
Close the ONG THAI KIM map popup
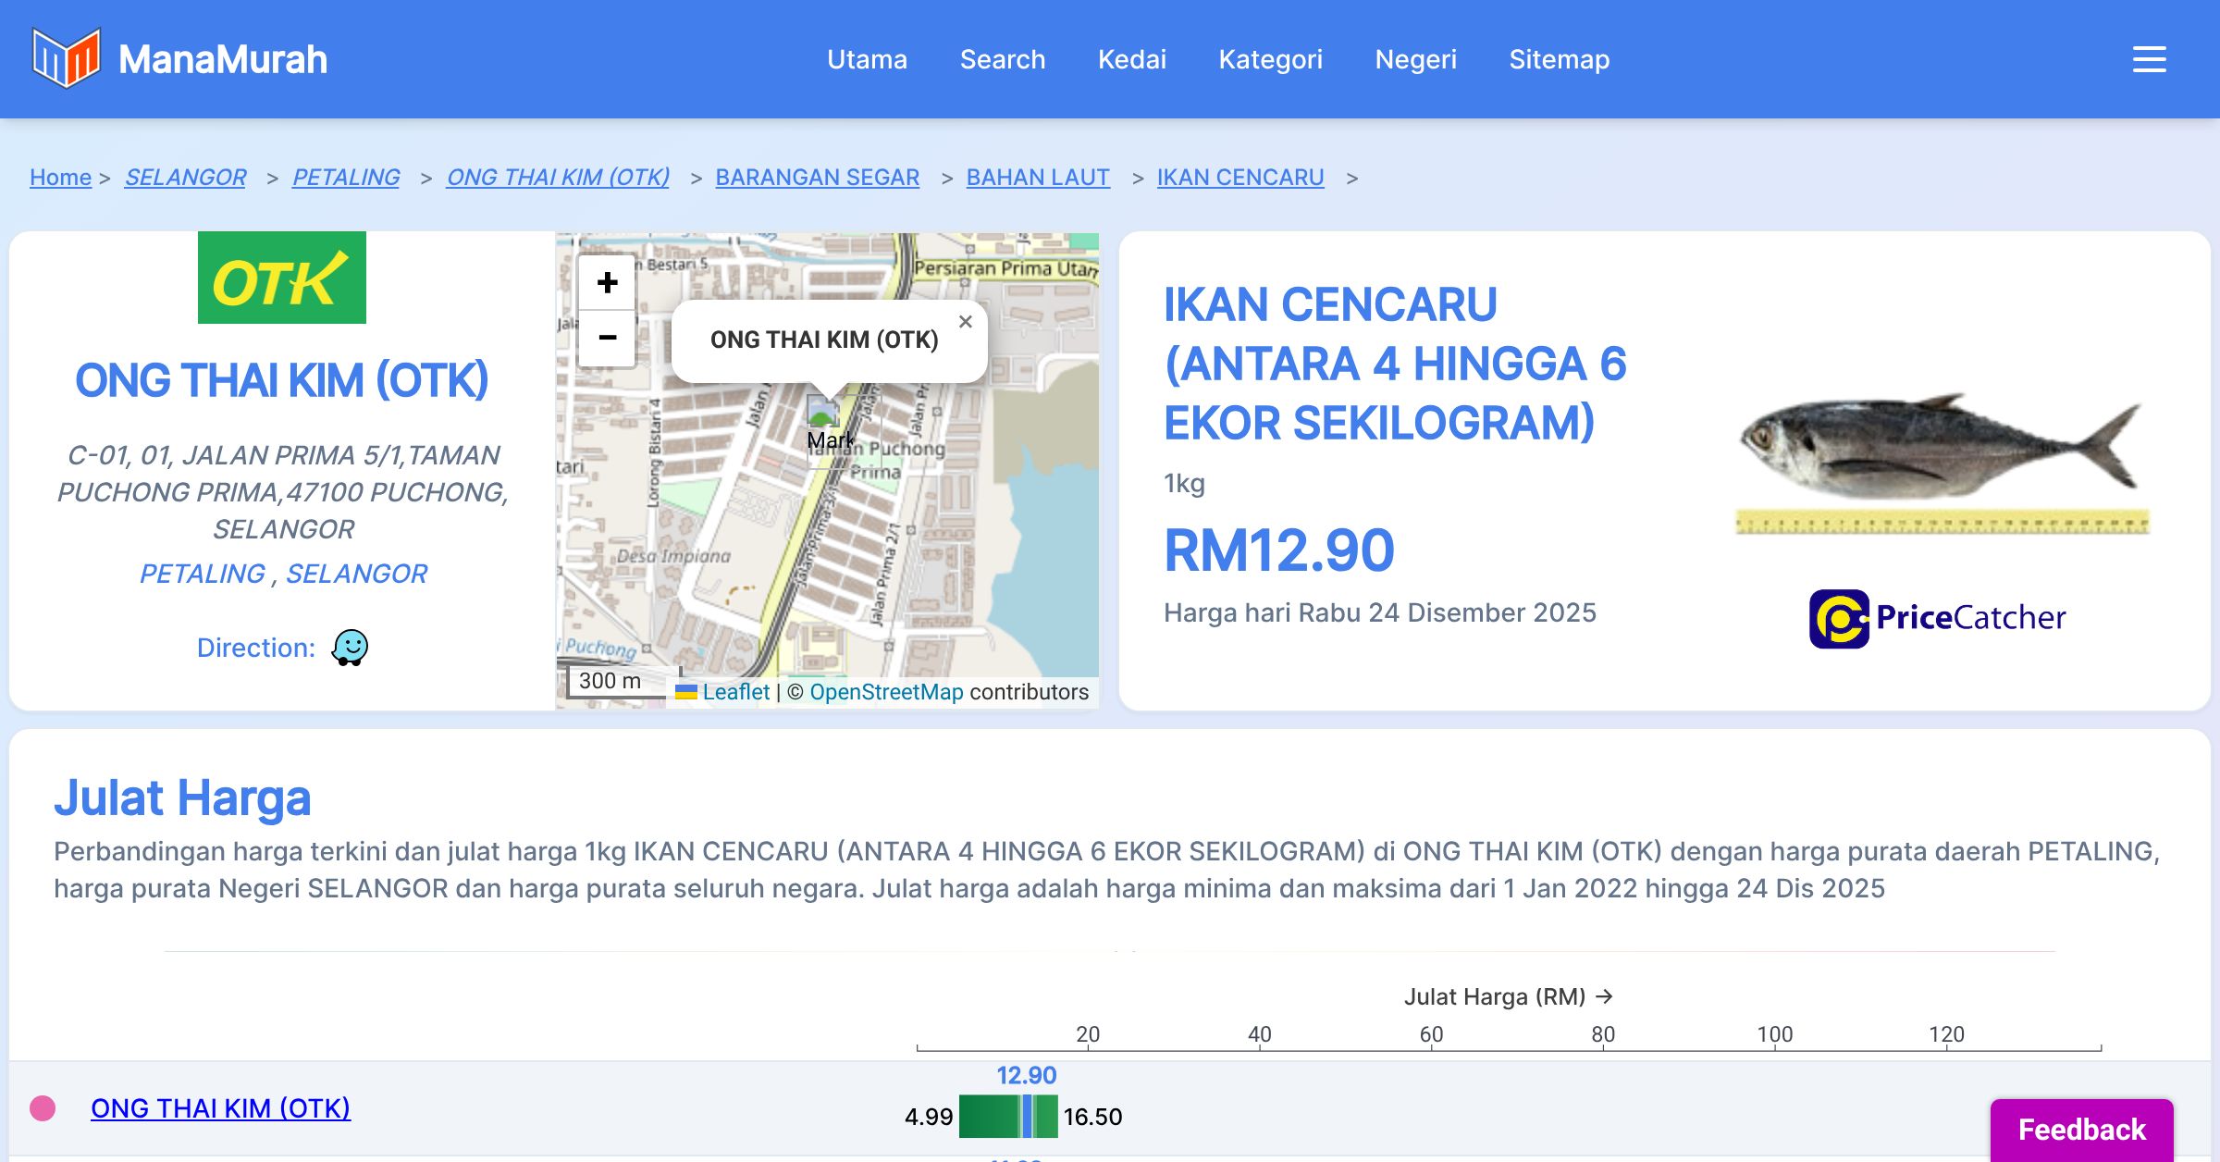click(965, 322)
